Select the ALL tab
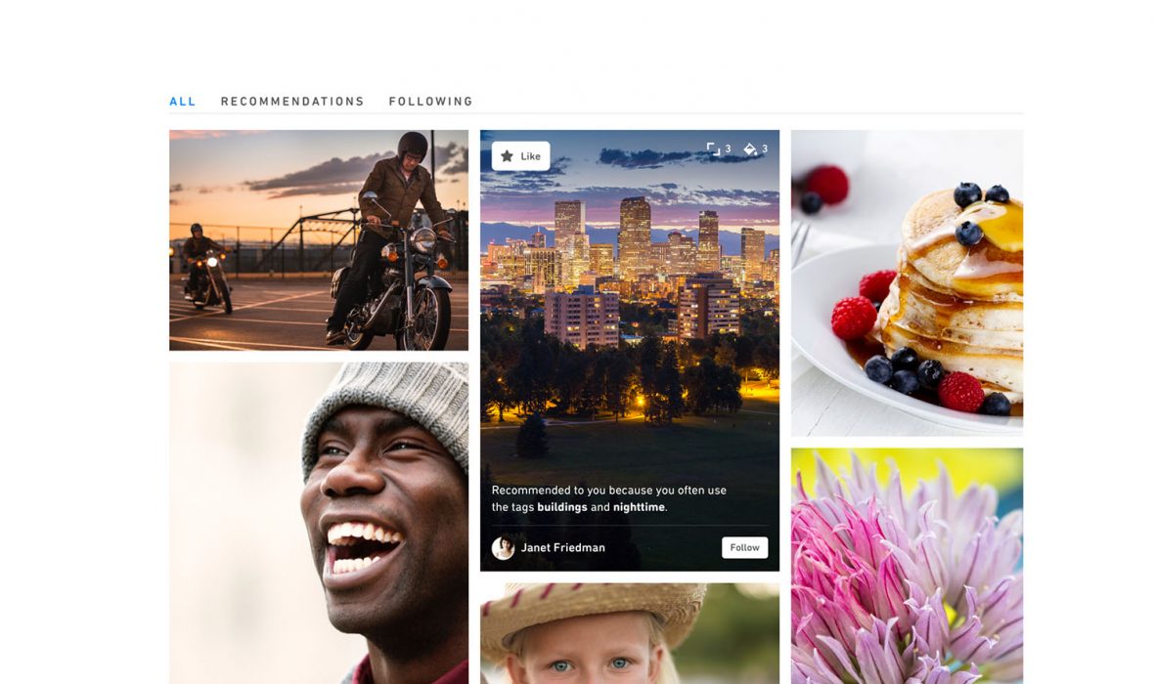Screen dimensions: 1154x684 (x=183, y=102)
